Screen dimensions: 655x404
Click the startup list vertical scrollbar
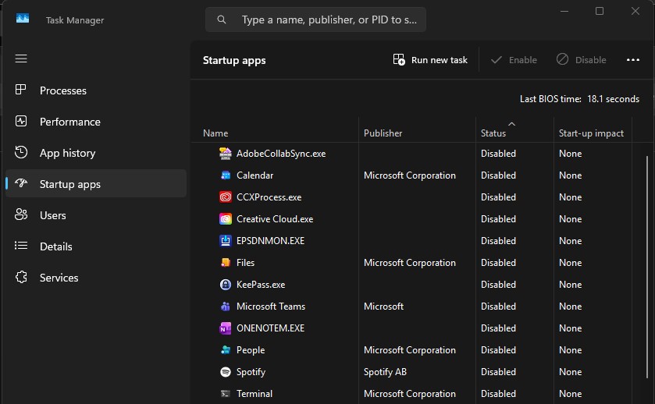click(646, 267)
